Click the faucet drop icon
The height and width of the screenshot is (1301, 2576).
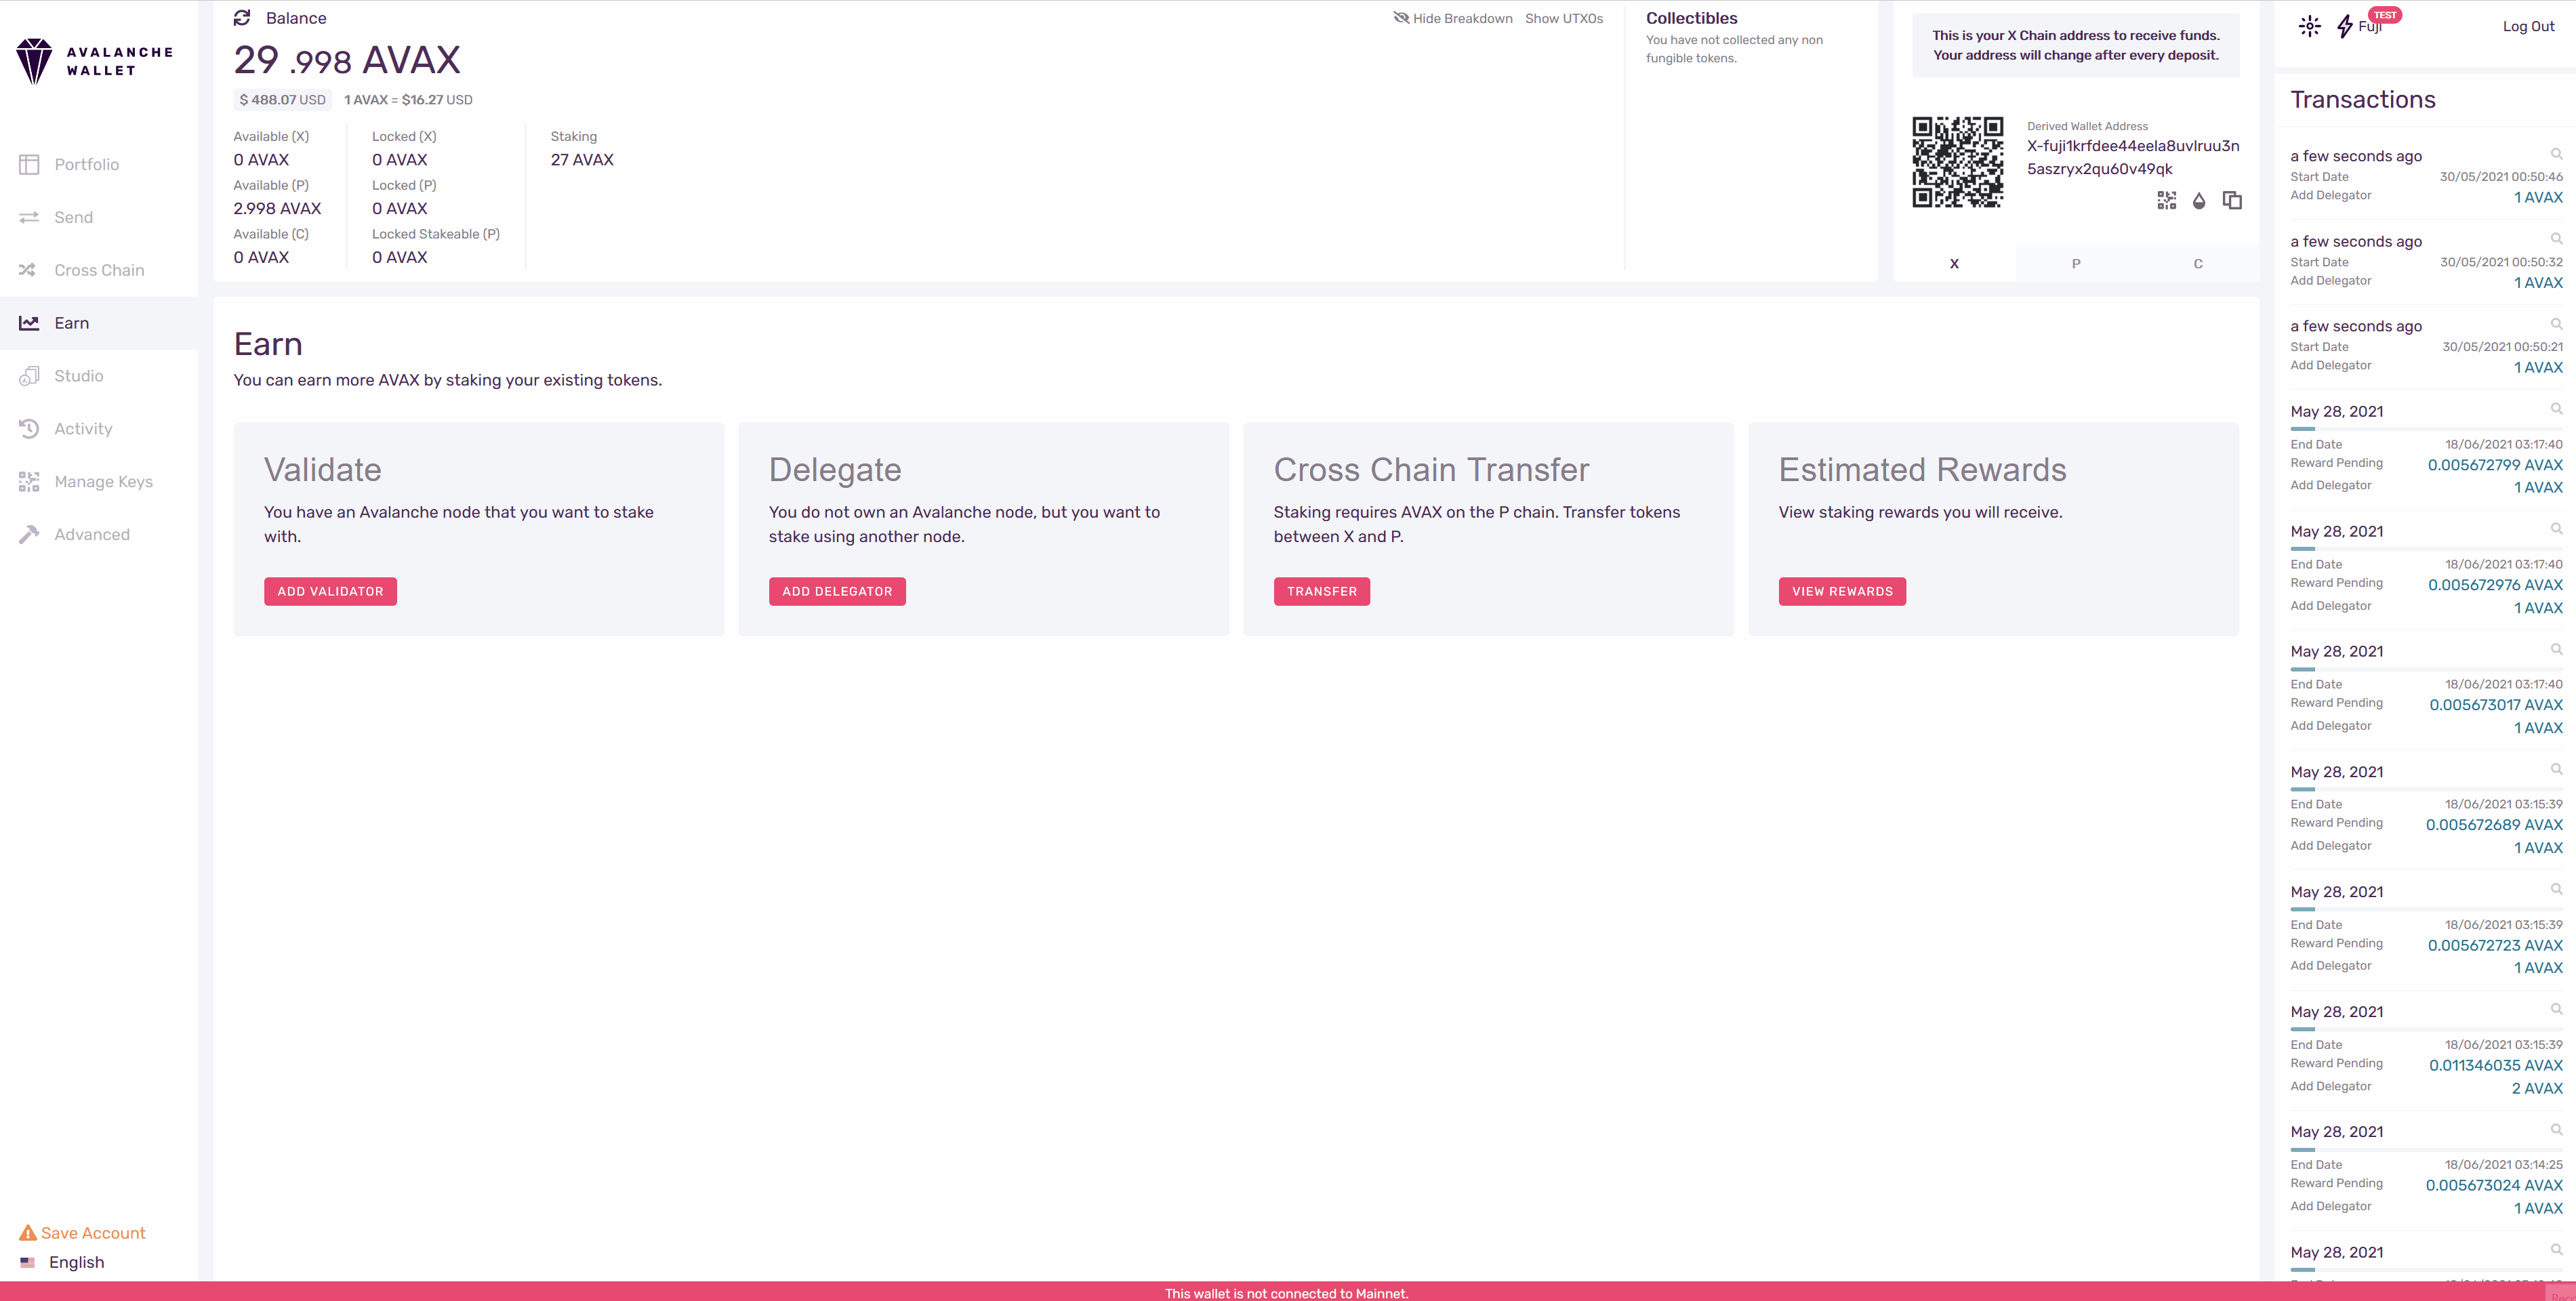[2199, 200]
